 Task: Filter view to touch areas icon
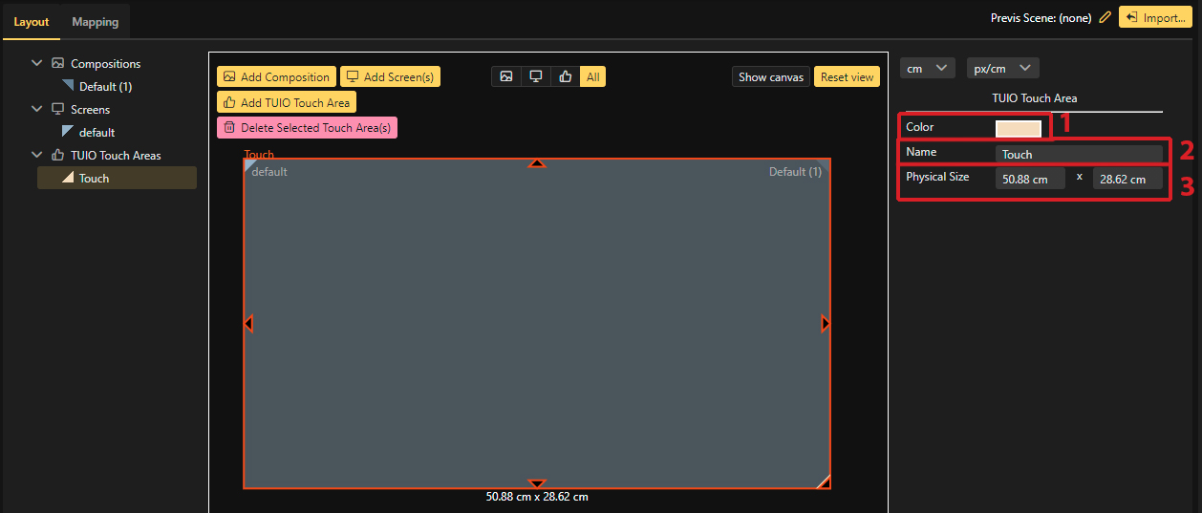(x=565, y=77)
